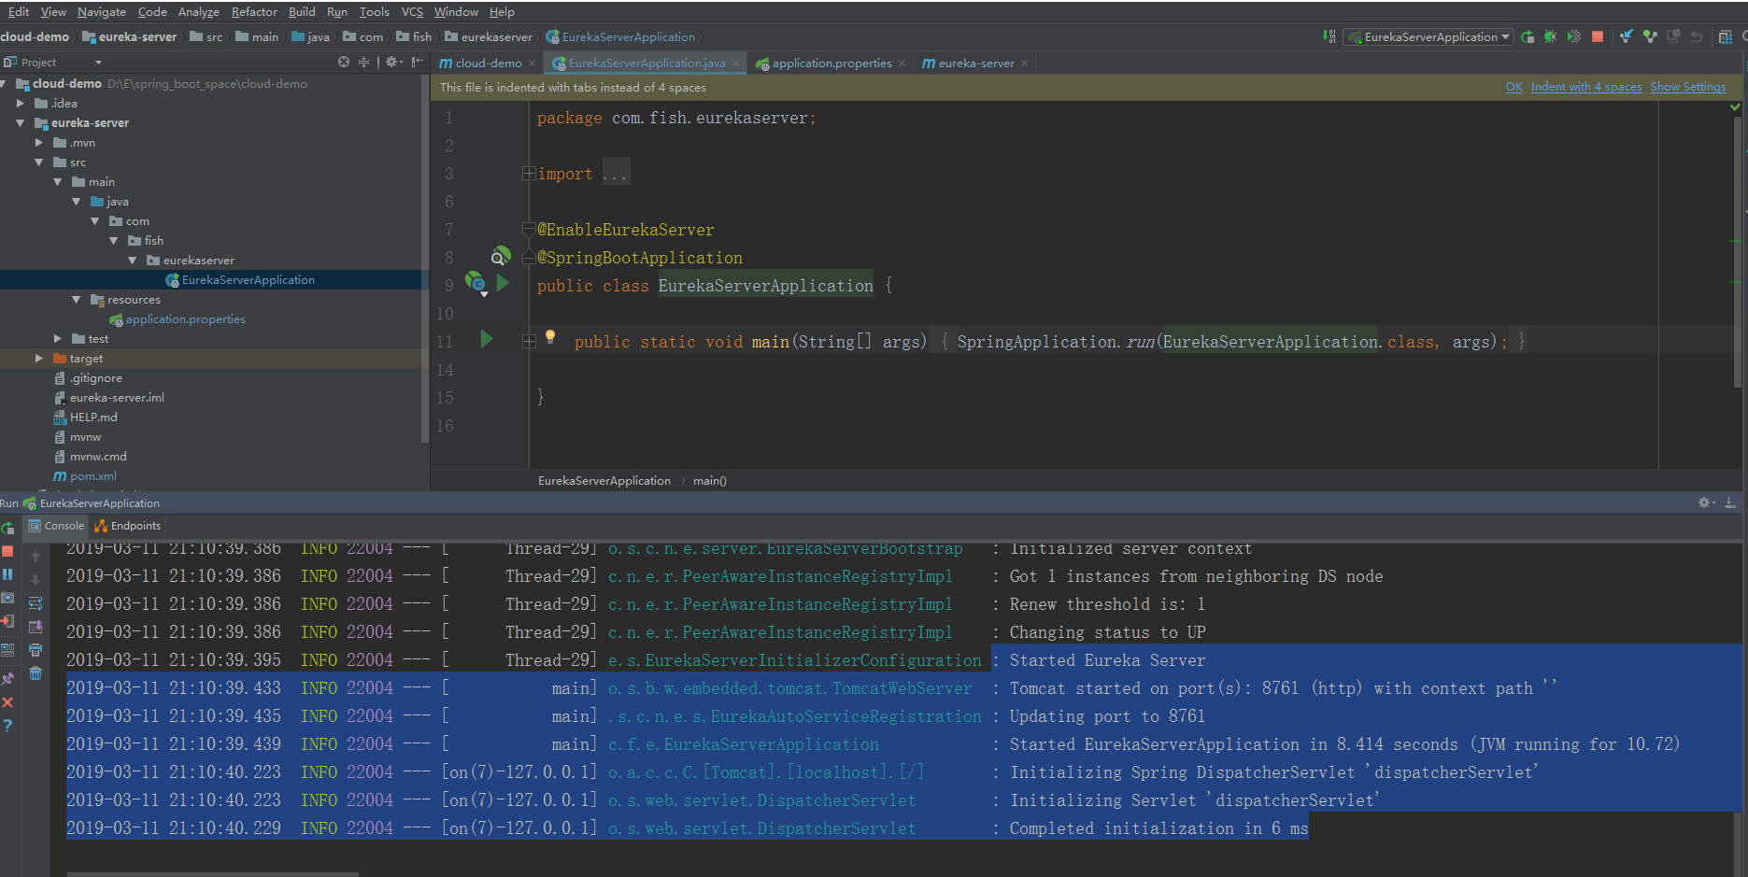Open the Navigate menu

(x=102, y=11)
